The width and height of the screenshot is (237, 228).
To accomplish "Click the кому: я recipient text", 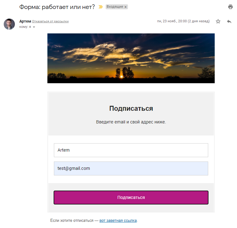I will (x=25, y=27).
